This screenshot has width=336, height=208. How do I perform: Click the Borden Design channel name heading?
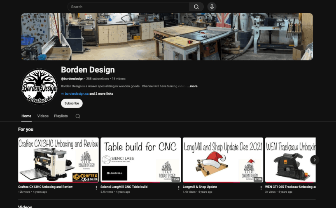pyautogui.click(x=88, y=70)
